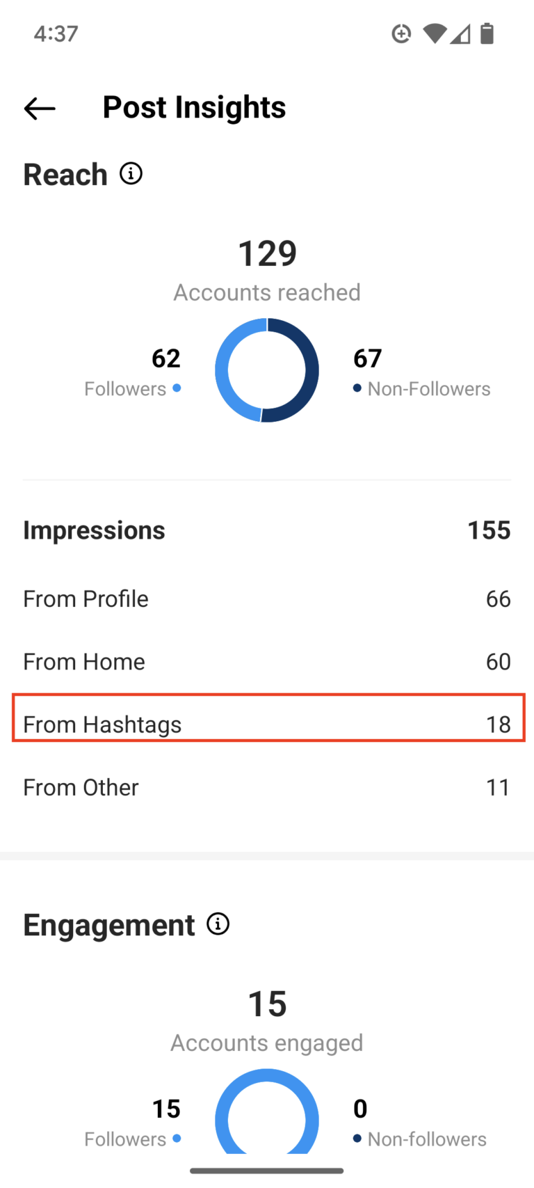
Task: Select the From Other impressions row
Action: point(268,787)
